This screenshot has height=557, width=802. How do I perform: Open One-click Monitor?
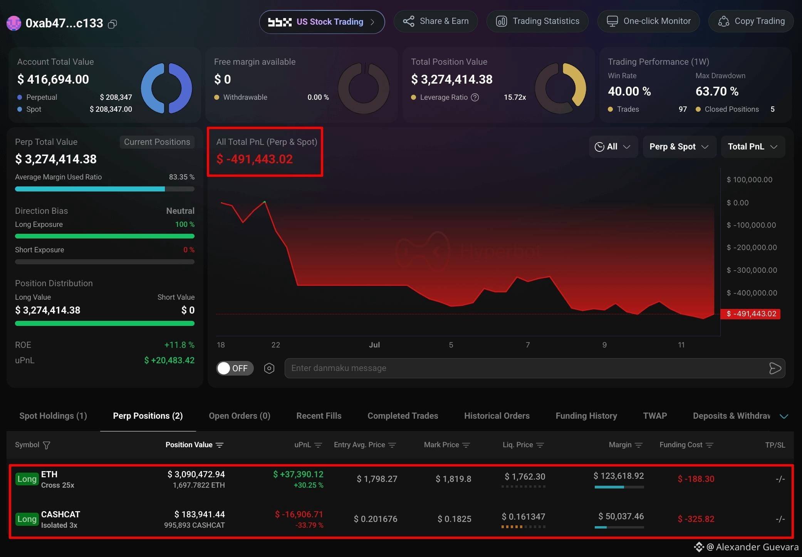[649, 21]
